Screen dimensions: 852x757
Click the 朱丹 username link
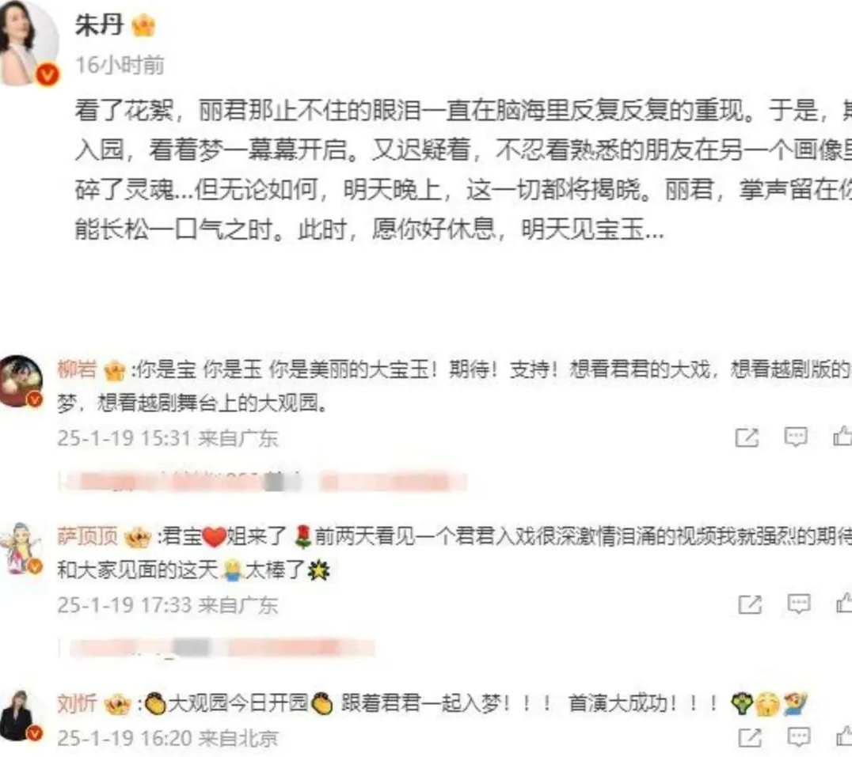(x=99, y=25)
